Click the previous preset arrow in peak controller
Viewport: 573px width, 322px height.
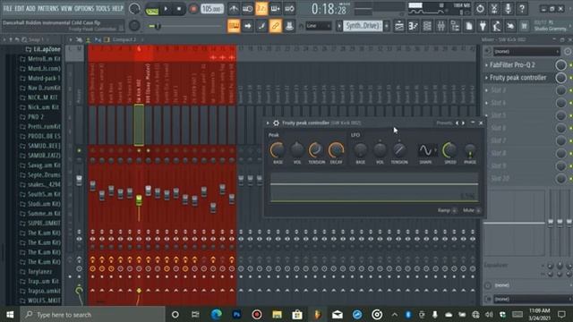pyautogui.click(x=457, y=123)
